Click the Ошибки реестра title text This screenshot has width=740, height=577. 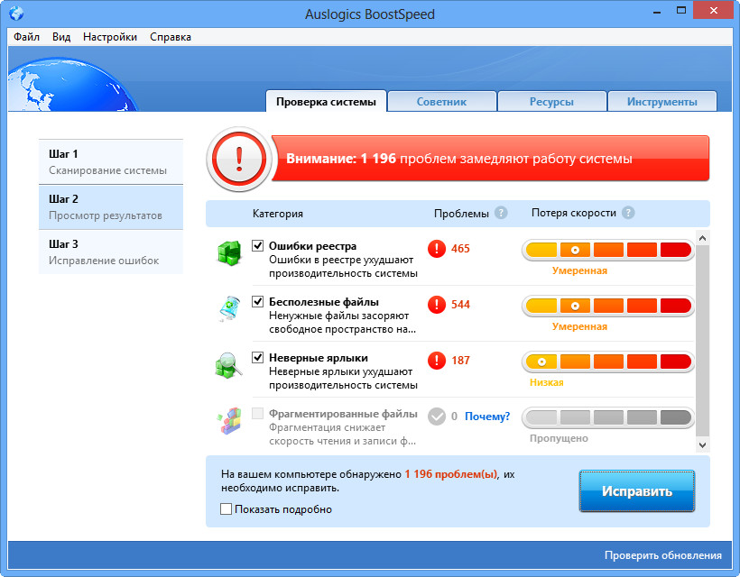312,246
